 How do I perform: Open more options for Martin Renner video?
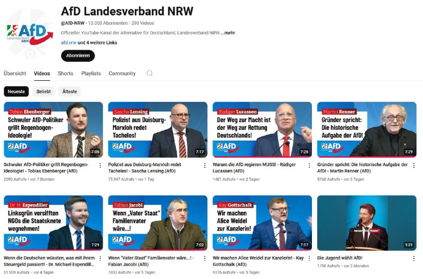tap(414, 166)
